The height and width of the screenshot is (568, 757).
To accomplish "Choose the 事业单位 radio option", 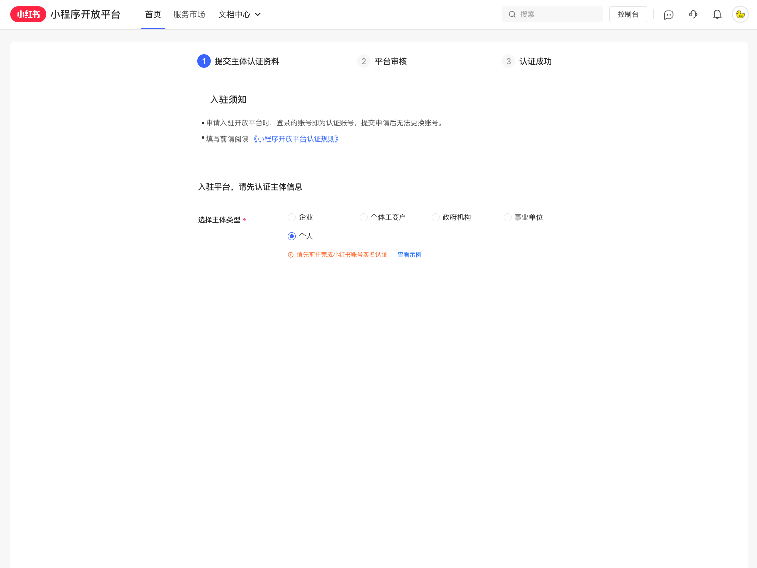I will pyautogui.click(x=508, y=217).
